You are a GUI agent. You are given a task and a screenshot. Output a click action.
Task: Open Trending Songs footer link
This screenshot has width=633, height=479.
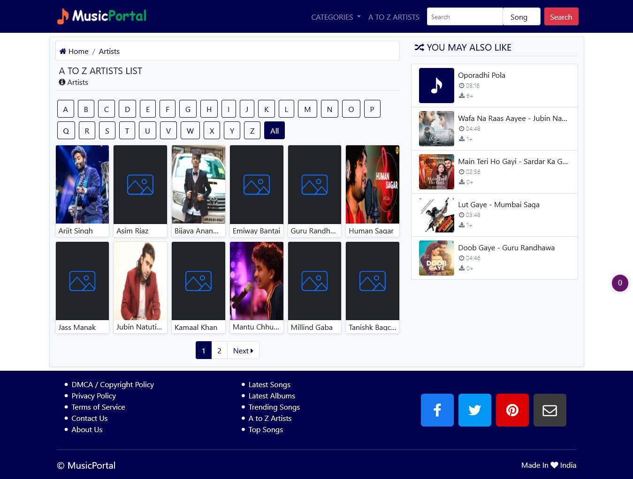[274, 407]
